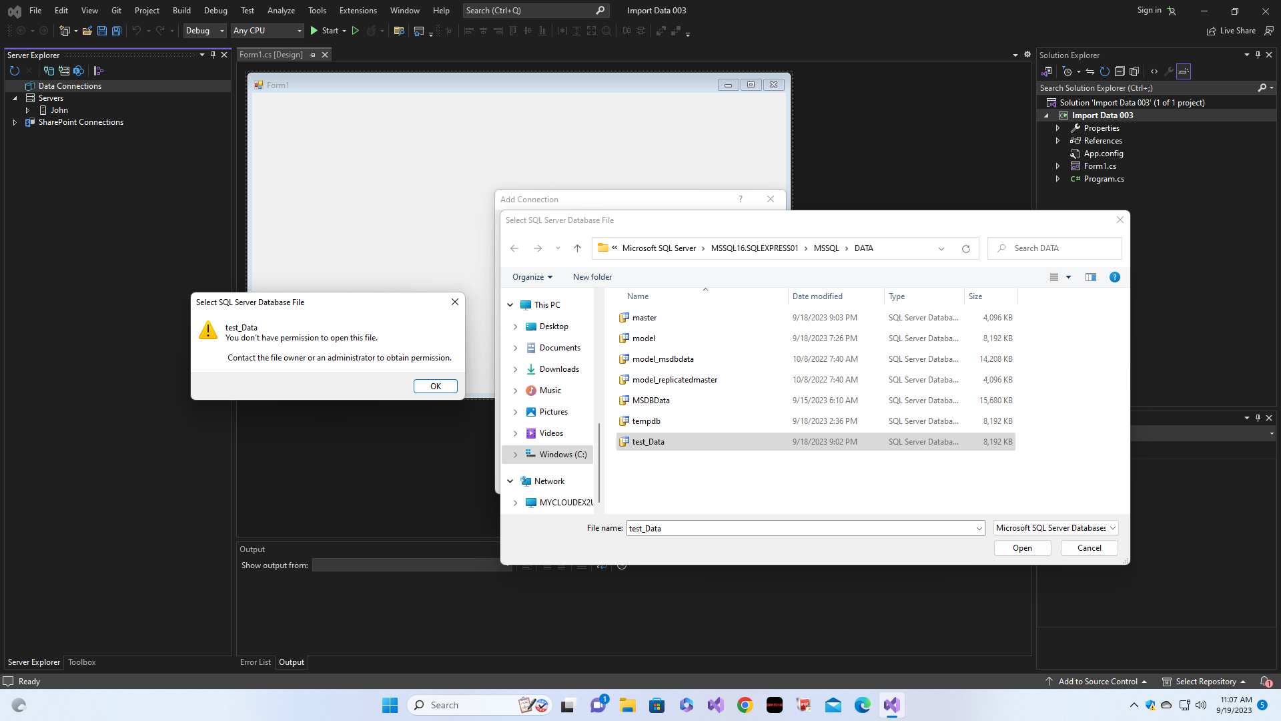The image size is (1281, 721).
Task: Click Start Without Debugging icon
Action: 356,31
